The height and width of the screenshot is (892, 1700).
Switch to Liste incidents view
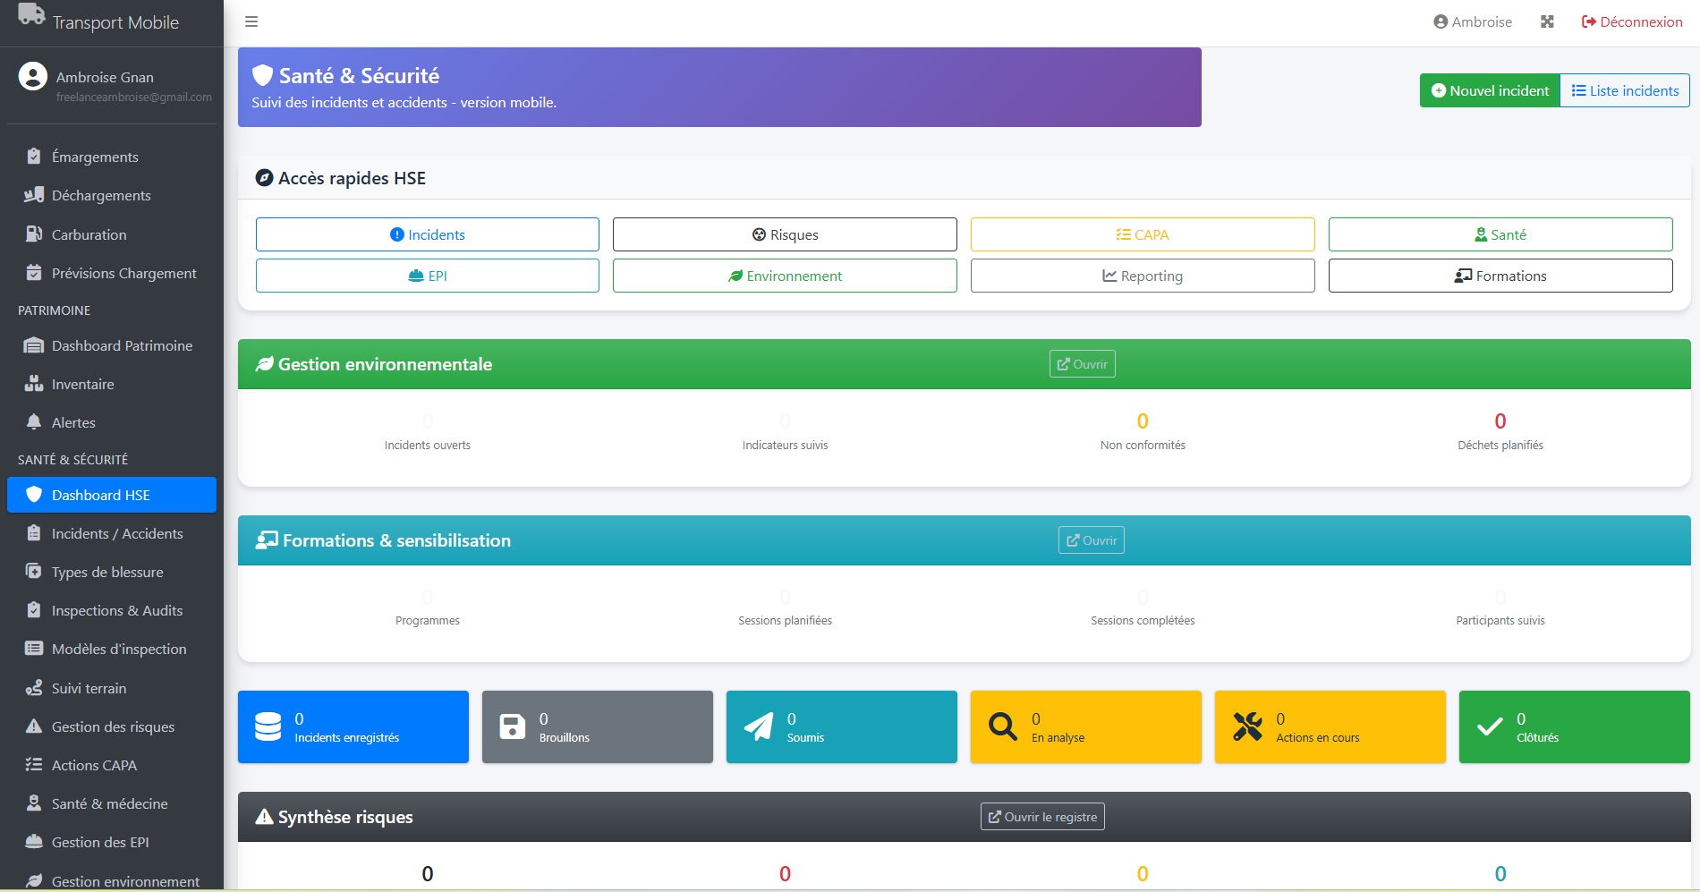tap(1625, 89)
